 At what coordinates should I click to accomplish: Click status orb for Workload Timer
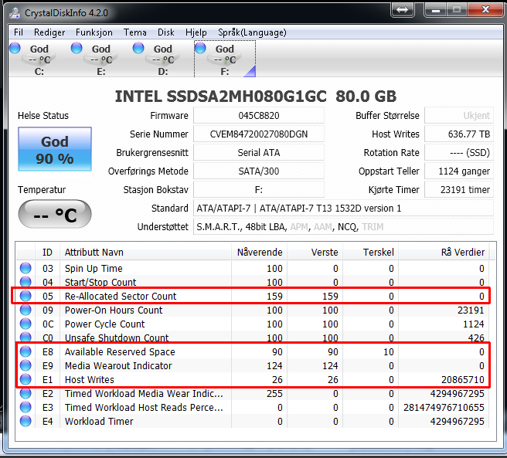(x=26, y=421)
